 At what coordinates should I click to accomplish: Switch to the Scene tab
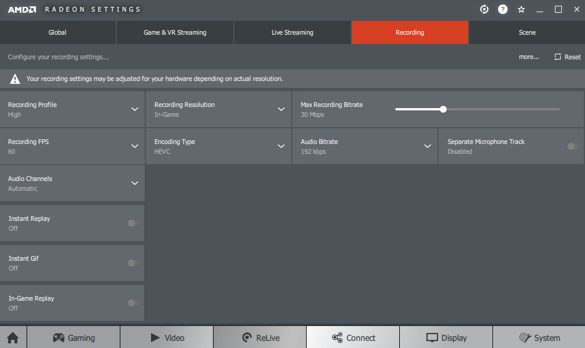click(527, 32)
